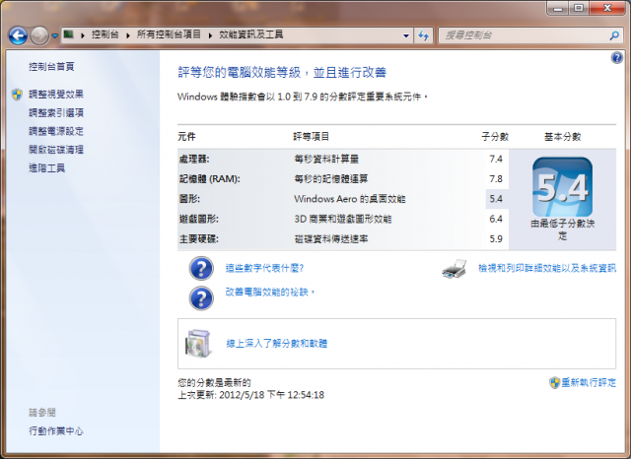631x459 pixels.
Task: Click the 子分數 column header
Action: pyautogui.click(x=495, y=137)
